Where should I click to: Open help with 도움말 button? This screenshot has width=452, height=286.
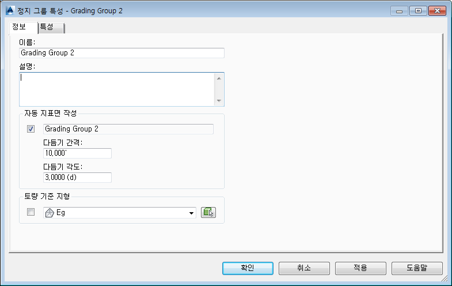pos(417,268)
